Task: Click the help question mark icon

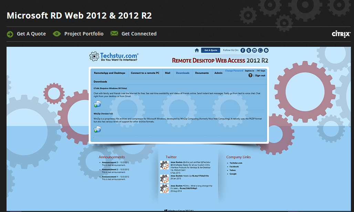Action: click(250, 75)
